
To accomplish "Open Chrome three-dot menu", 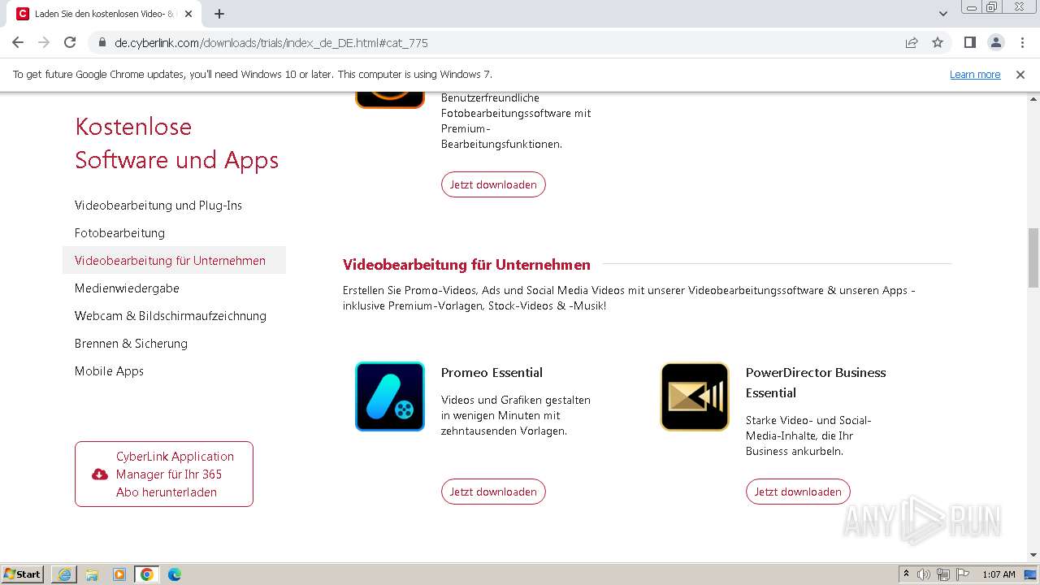I will [x=1021, y=42].
